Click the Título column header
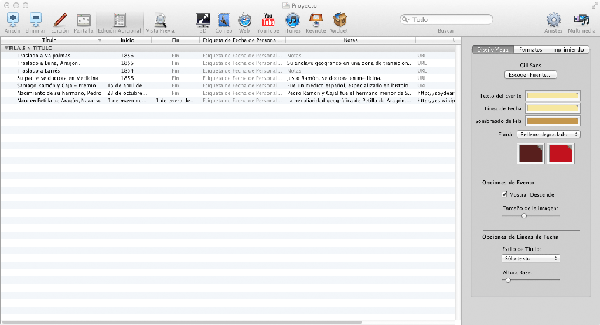This screenshot has width=600, height=325. [x=51, y=40]
